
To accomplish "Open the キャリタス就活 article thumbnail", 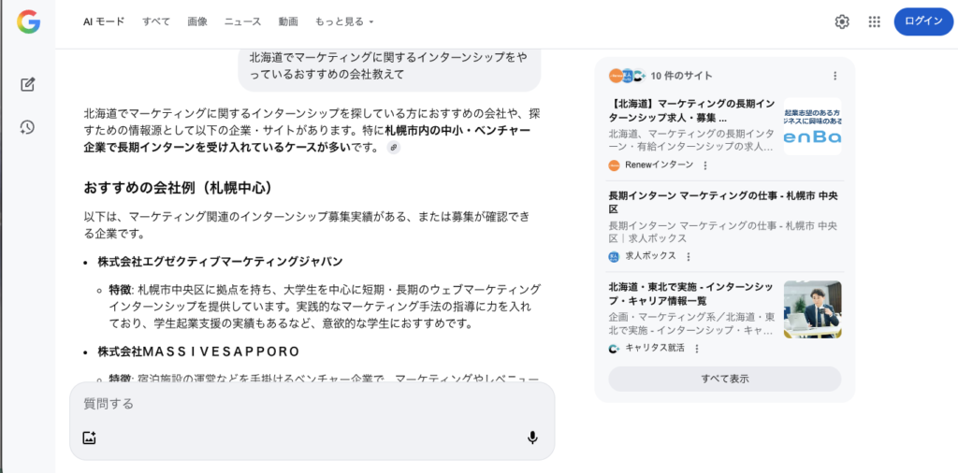I will [x=812, y=309].
